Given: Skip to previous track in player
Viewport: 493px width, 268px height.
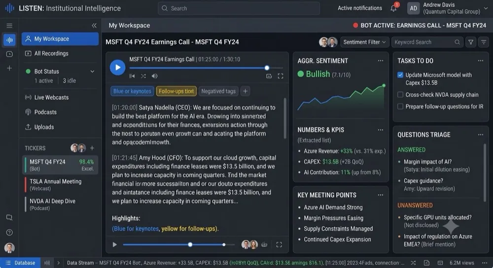Looking at the screenshot, I should click(x=132, y=76).
